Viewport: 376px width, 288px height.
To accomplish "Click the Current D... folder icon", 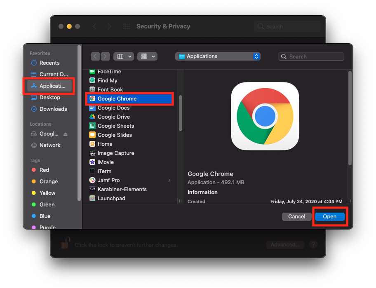I will [34, 74].
